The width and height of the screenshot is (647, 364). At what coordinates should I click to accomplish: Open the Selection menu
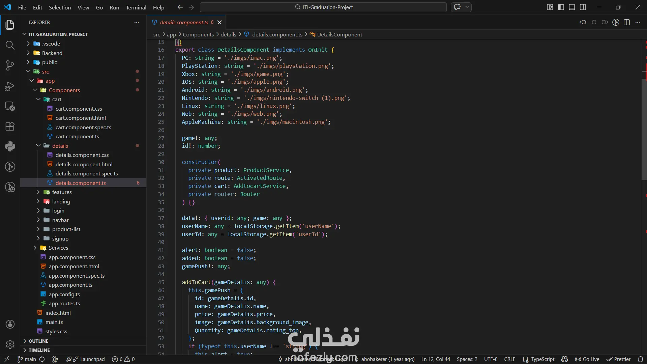click(x=60, y=7)
